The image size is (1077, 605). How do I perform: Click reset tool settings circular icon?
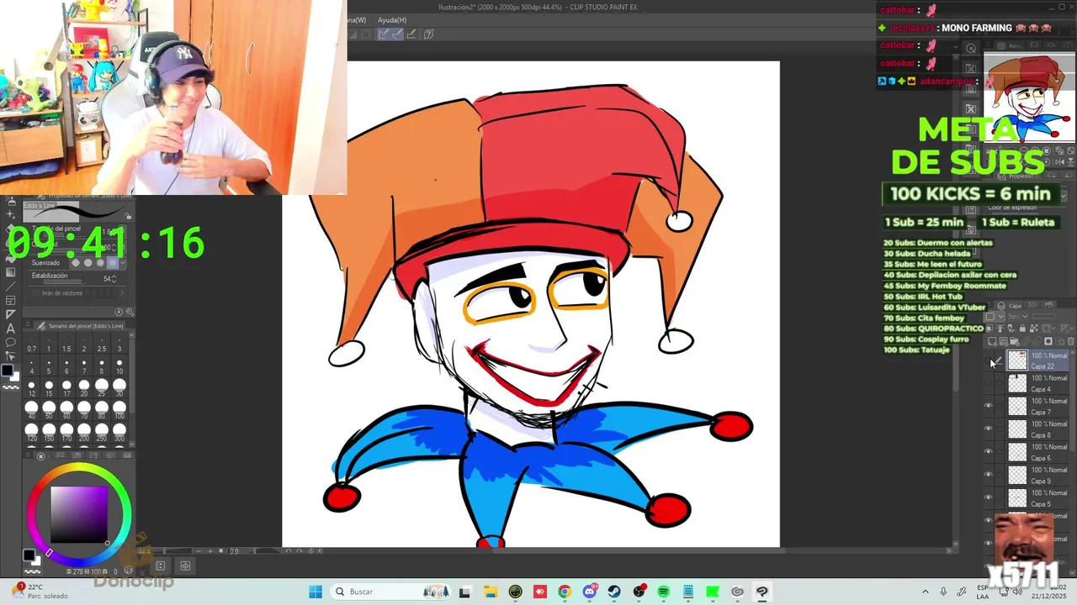pyautogui.click(x=119, y=312)
